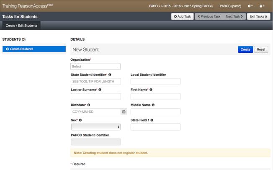The image size is (273, 170).
Task: Click info icon beside Middle Name label
Action: (153, 105)
